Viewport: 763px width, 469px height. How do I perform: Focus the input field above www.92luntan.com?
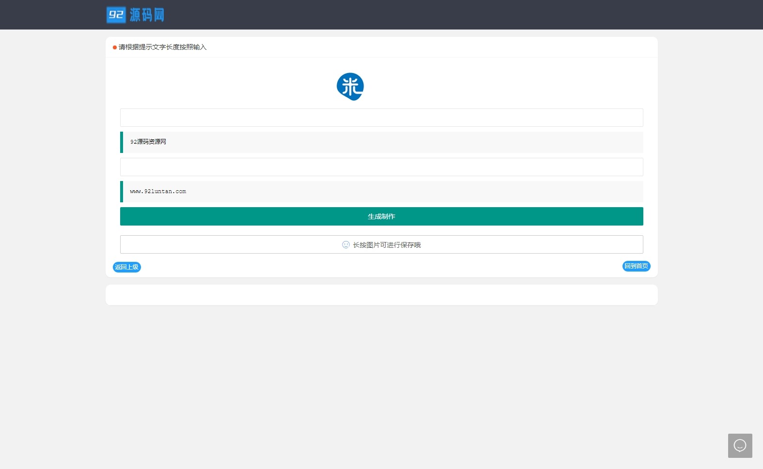[381, 167]
